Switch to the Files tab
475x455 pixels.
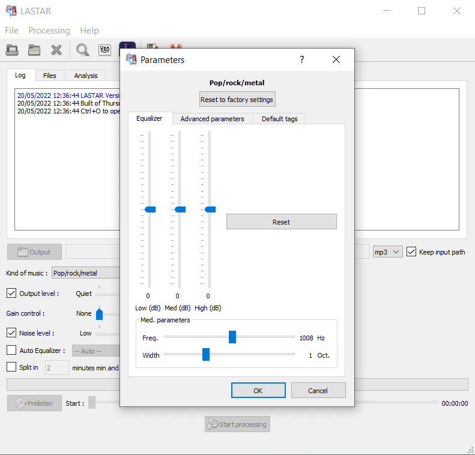pyautogui.click(x=50, y=76)
